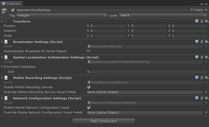Toggle SpectatorViewSettings active checkbox
209x127 pixels.
coord(13,10)
